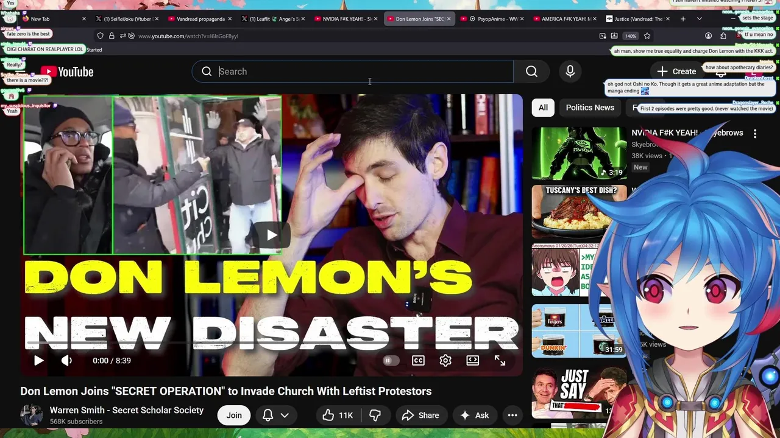Click the 568K subscribers text

(x=76, y=422)
